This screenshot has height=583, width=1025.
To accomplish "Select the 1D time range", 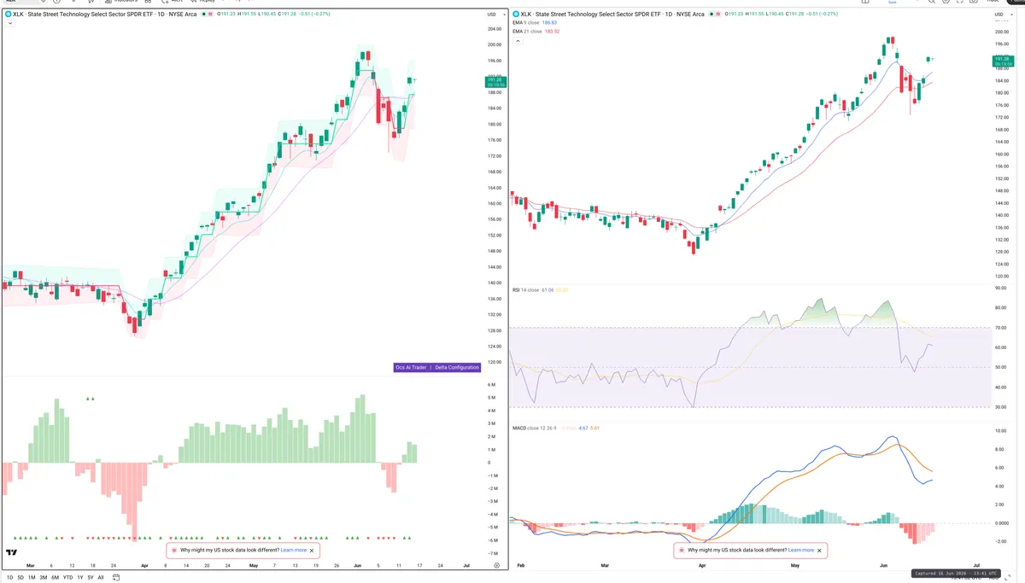I will click(x=9, y=578).
